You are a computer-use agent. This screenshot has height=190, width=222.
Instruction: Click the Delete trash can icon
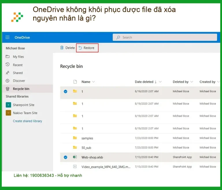(62, 48)
